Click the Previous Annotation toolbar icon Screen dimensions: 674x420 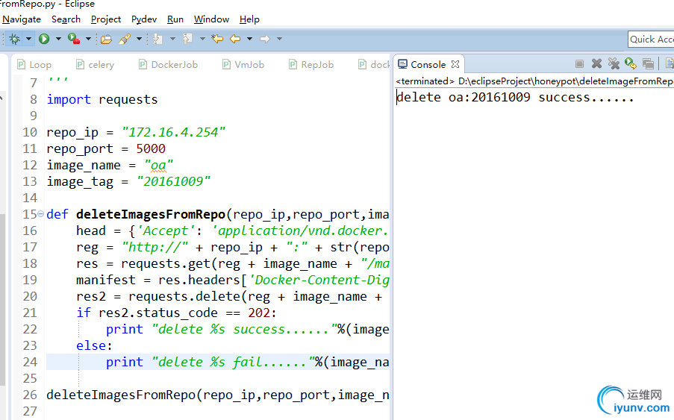(187, 39)
